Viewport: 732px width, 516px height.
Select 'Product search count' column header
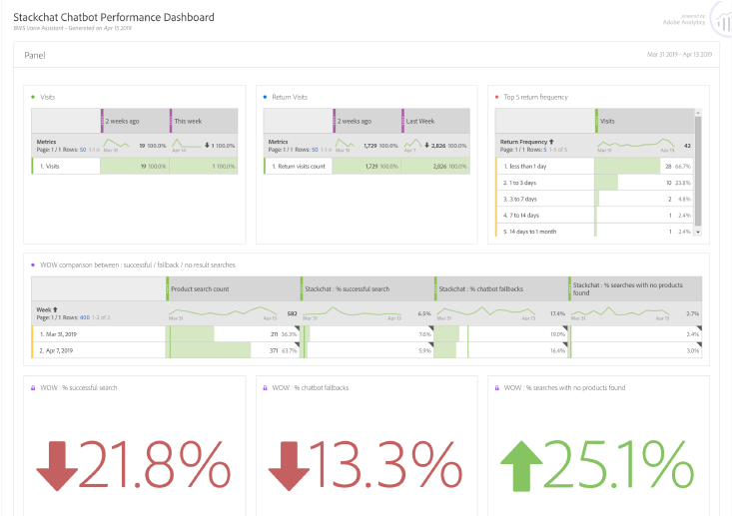[x=233, y=288]
